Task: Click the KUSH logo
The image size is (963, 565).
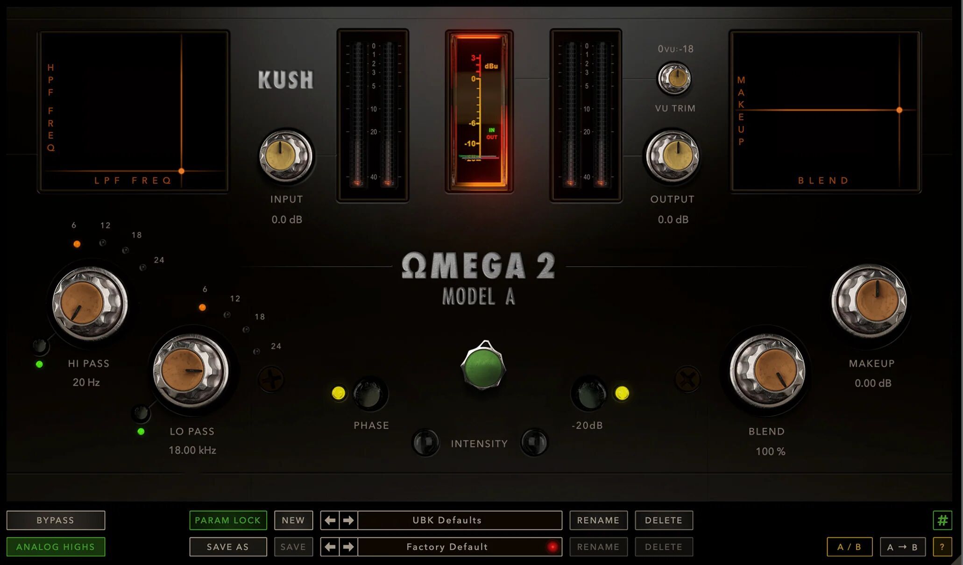Action: coord(286,80)
